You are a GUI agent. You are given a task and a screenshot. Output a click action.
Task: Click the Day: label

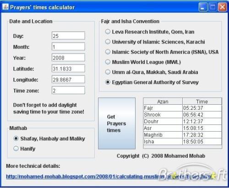click(18, 36)
